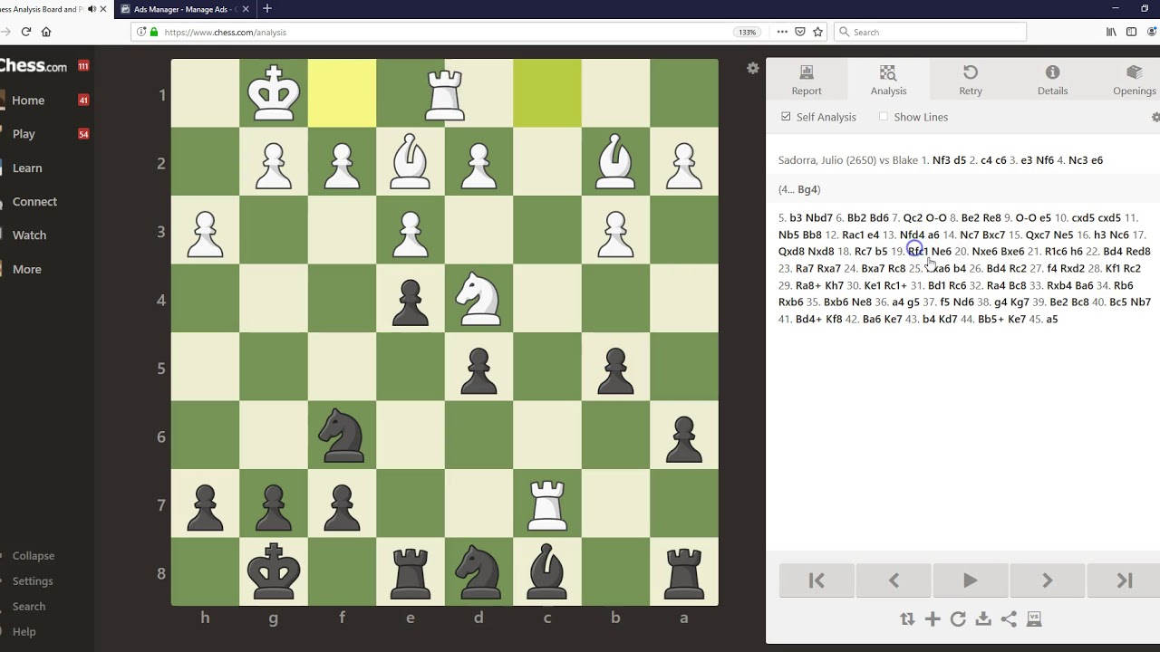Screen dimensions: 1160x652
Task: Click the Chess.com logo
Action: tap(33, 66)
